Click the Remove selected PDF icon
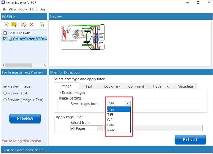 click(x=24, y=25)
